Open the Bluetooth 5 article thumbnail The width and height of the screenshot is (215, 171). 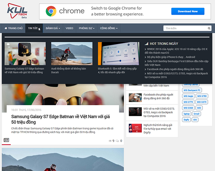coord(119,54)
